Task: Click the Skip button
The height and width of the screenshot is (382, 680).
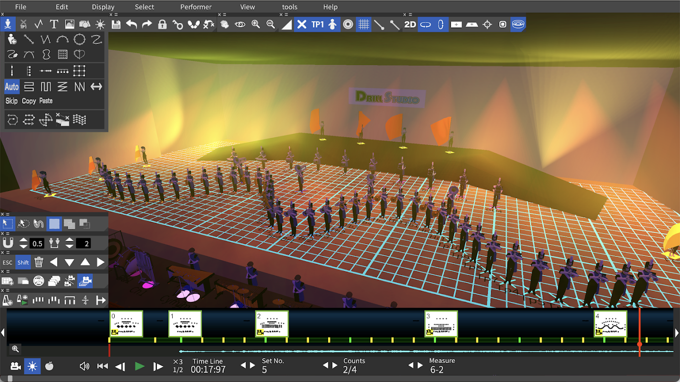Action: [x=11, y=101]
